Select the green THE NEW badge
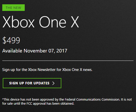The height and width of the screenshot is (112, 136). pyautogui.click(x=13, y=8)
